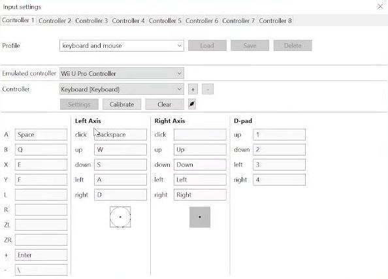The height and width of the screenshot is (279, 388).
Task: Click the Save profile button
Action: click(x=250, y=46)
